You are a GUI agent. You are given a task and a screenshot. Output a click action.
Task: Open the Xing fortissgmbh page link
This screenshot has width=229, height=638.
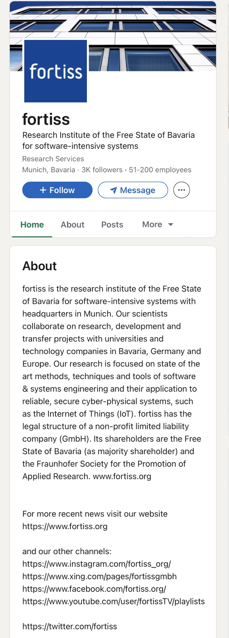pyautogui.click(x=99, y=577)
